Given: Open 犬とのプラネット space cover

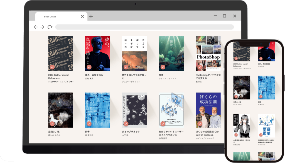Looking at the screenshot, I should pos(134,110).
